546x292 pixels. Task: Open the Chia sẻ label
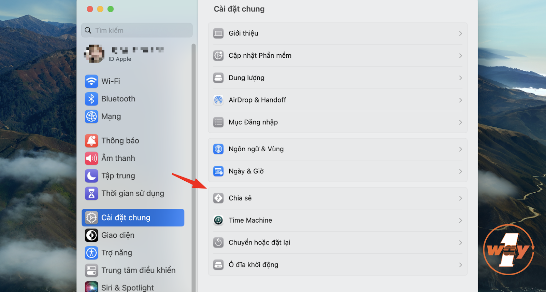click(x=240, y=198)
